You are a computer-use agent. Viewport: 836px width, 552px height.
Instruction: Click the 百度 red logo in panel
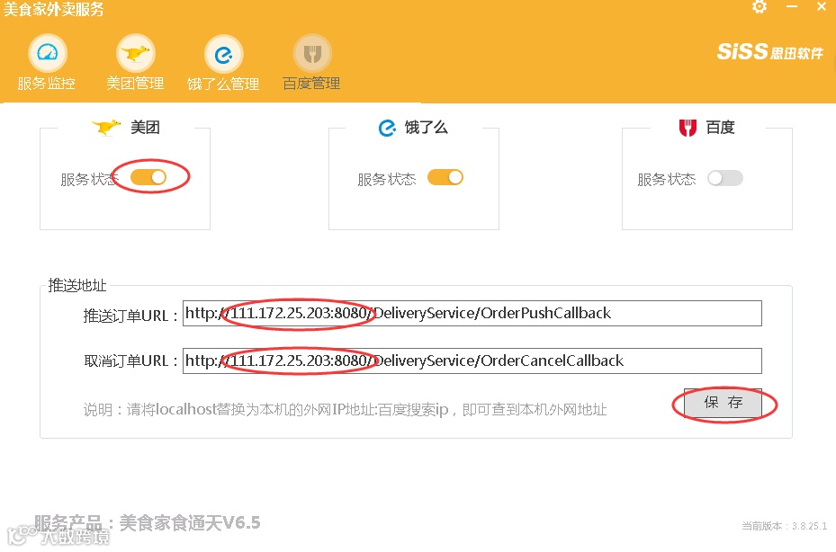point(688,128)
